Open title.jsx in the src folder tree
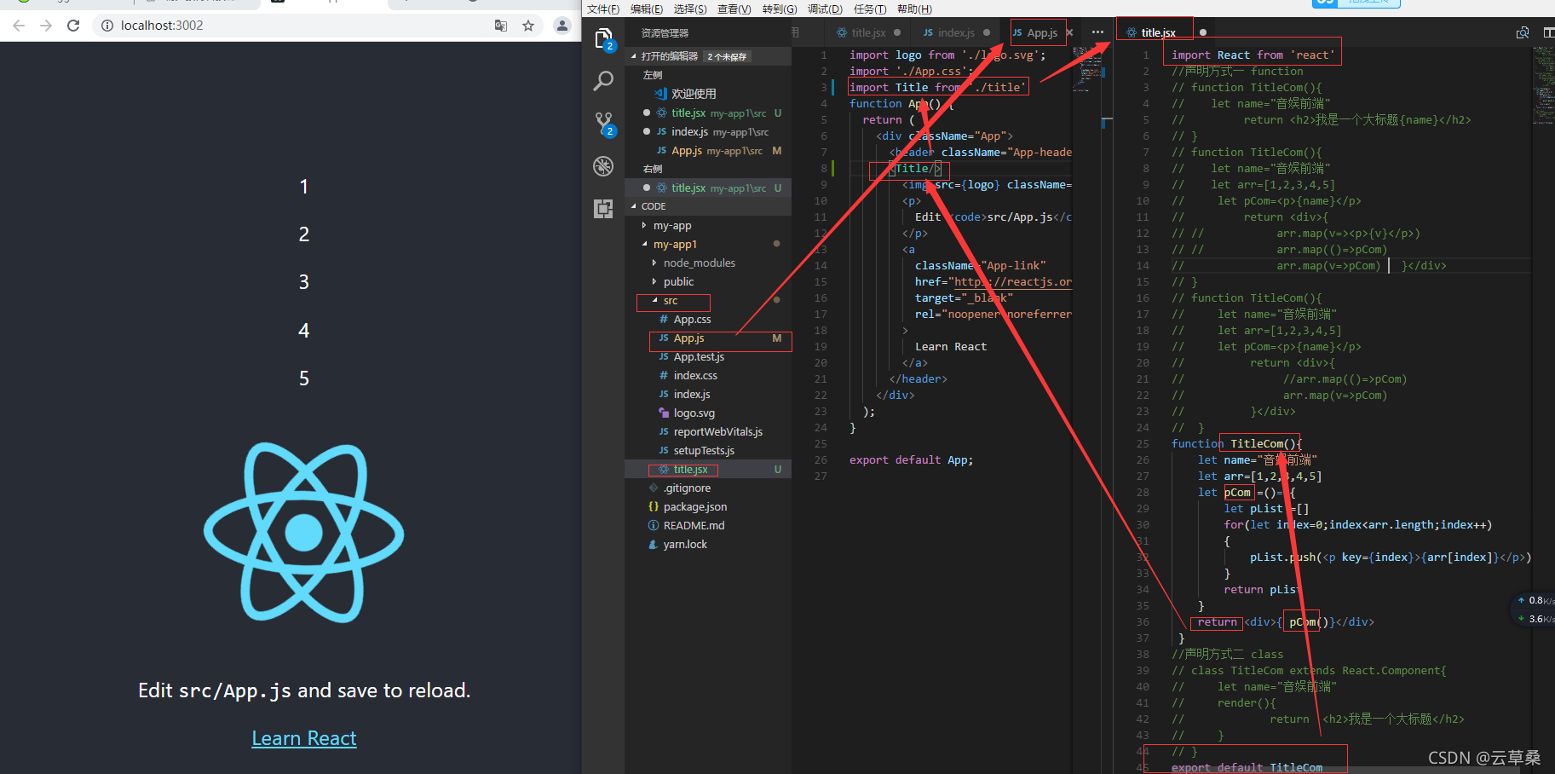This screenshot has width=1555, height=774. (x=690, y=470)
